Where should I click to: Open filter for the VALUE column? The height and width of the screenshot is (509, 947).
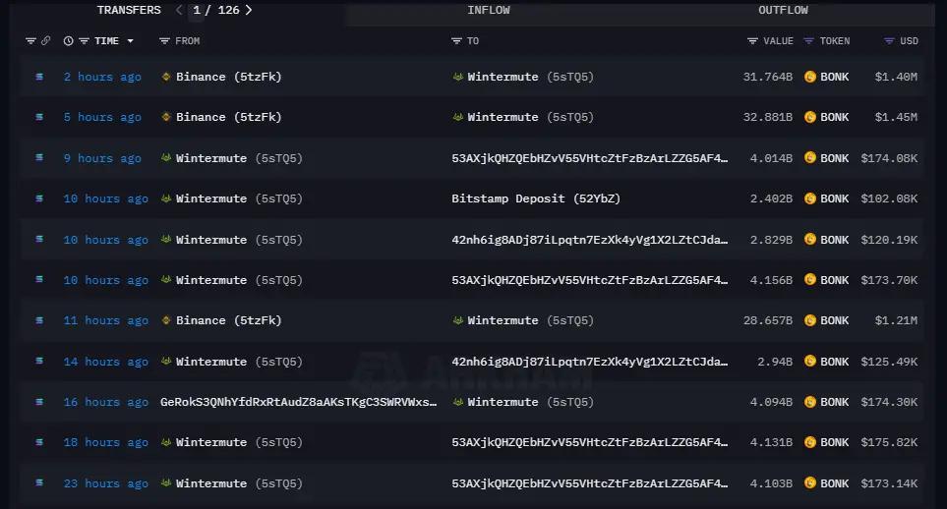(752, 41)
